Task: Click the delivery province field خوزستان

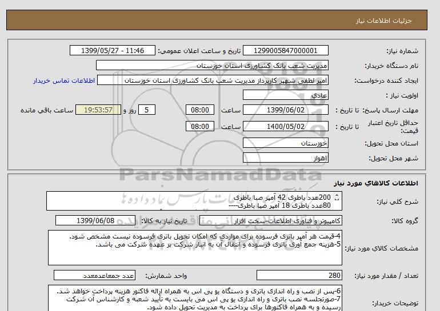Action: pyautogui.click(x=285, y=143)
